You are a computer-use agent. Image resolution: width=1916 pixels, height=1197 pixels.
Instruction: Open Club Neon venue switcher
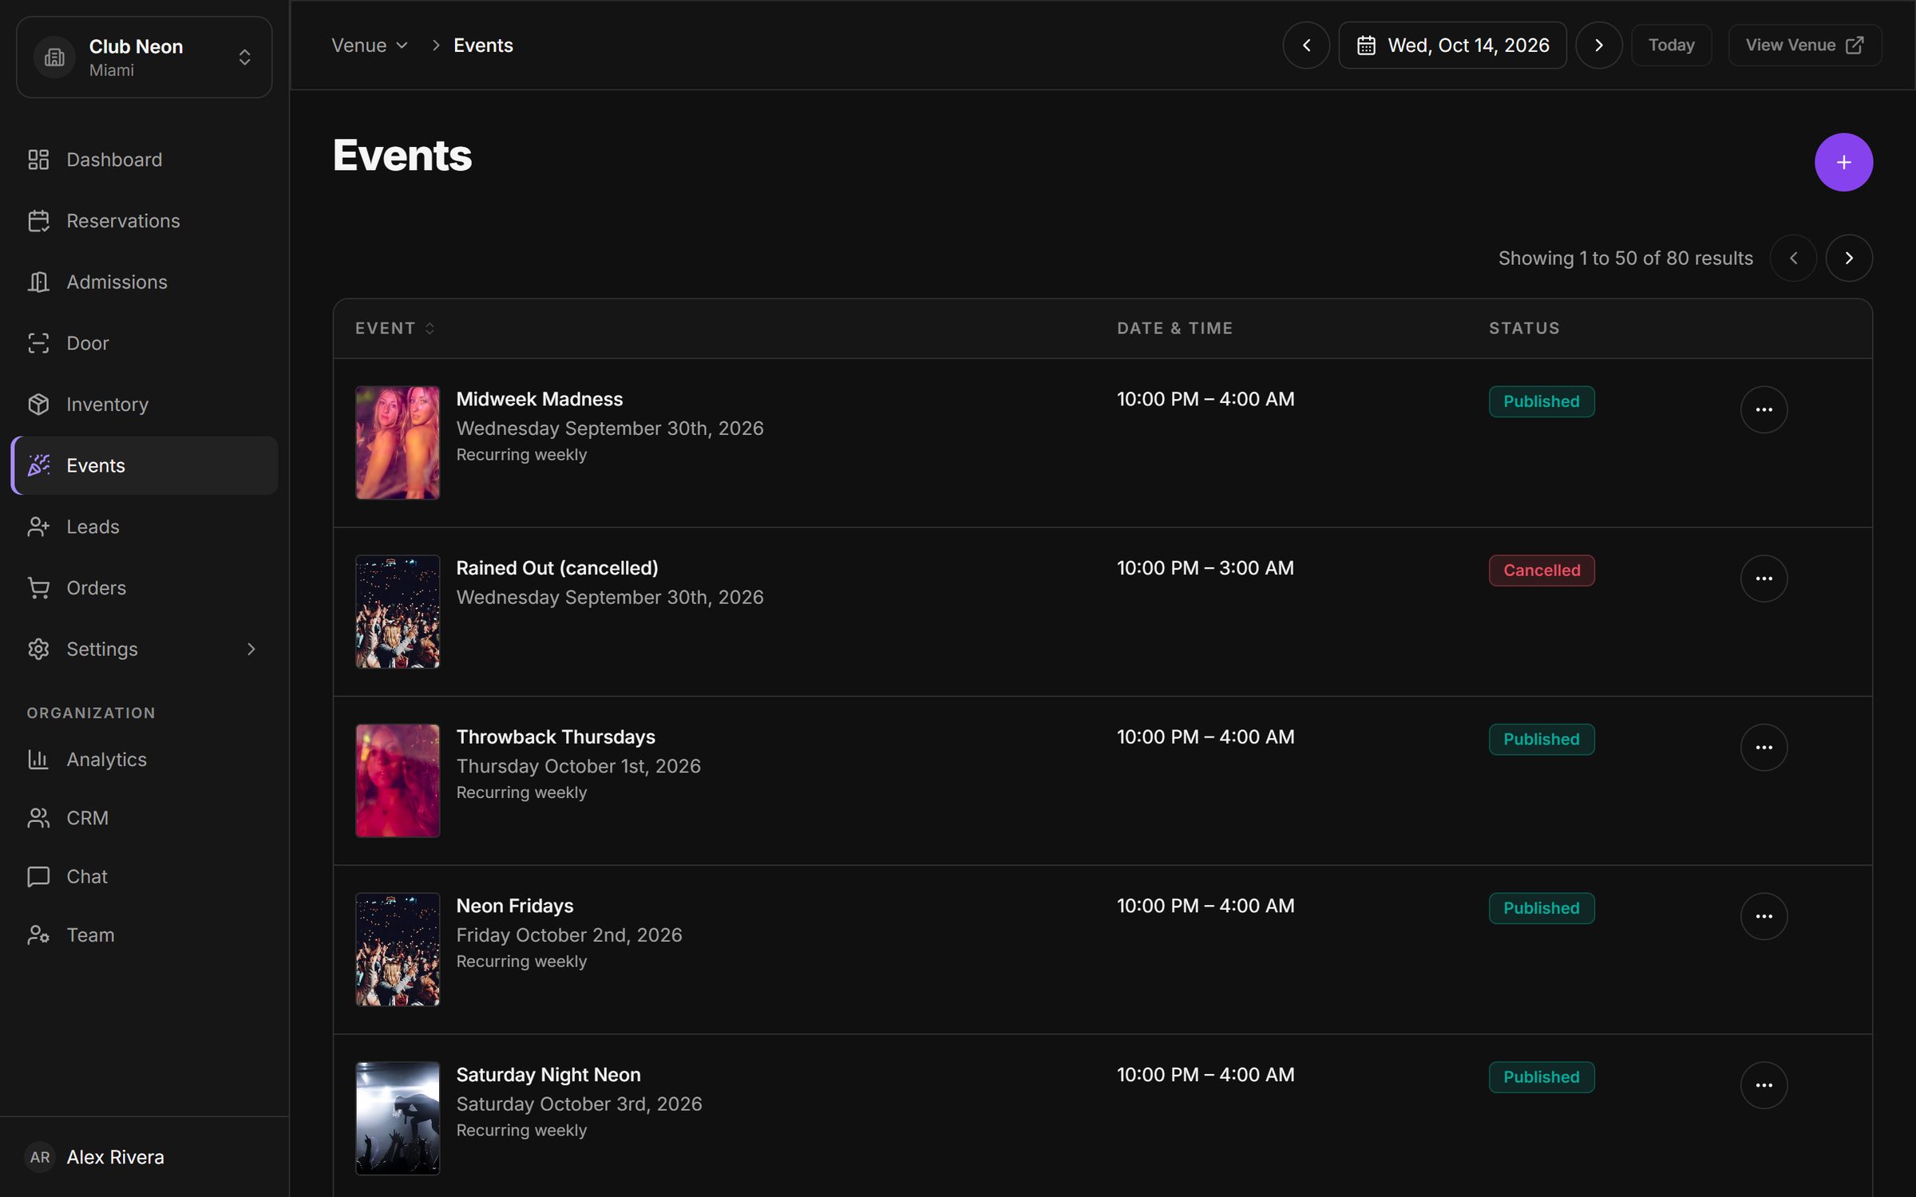[144, 57]
